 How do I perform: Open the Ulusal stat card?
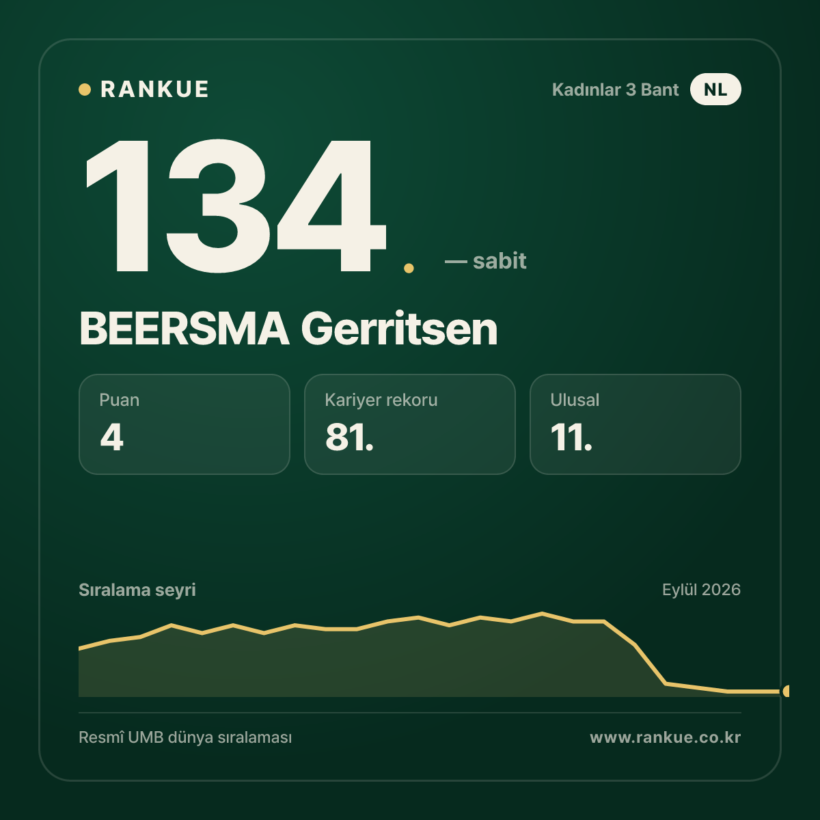point(635,424)
